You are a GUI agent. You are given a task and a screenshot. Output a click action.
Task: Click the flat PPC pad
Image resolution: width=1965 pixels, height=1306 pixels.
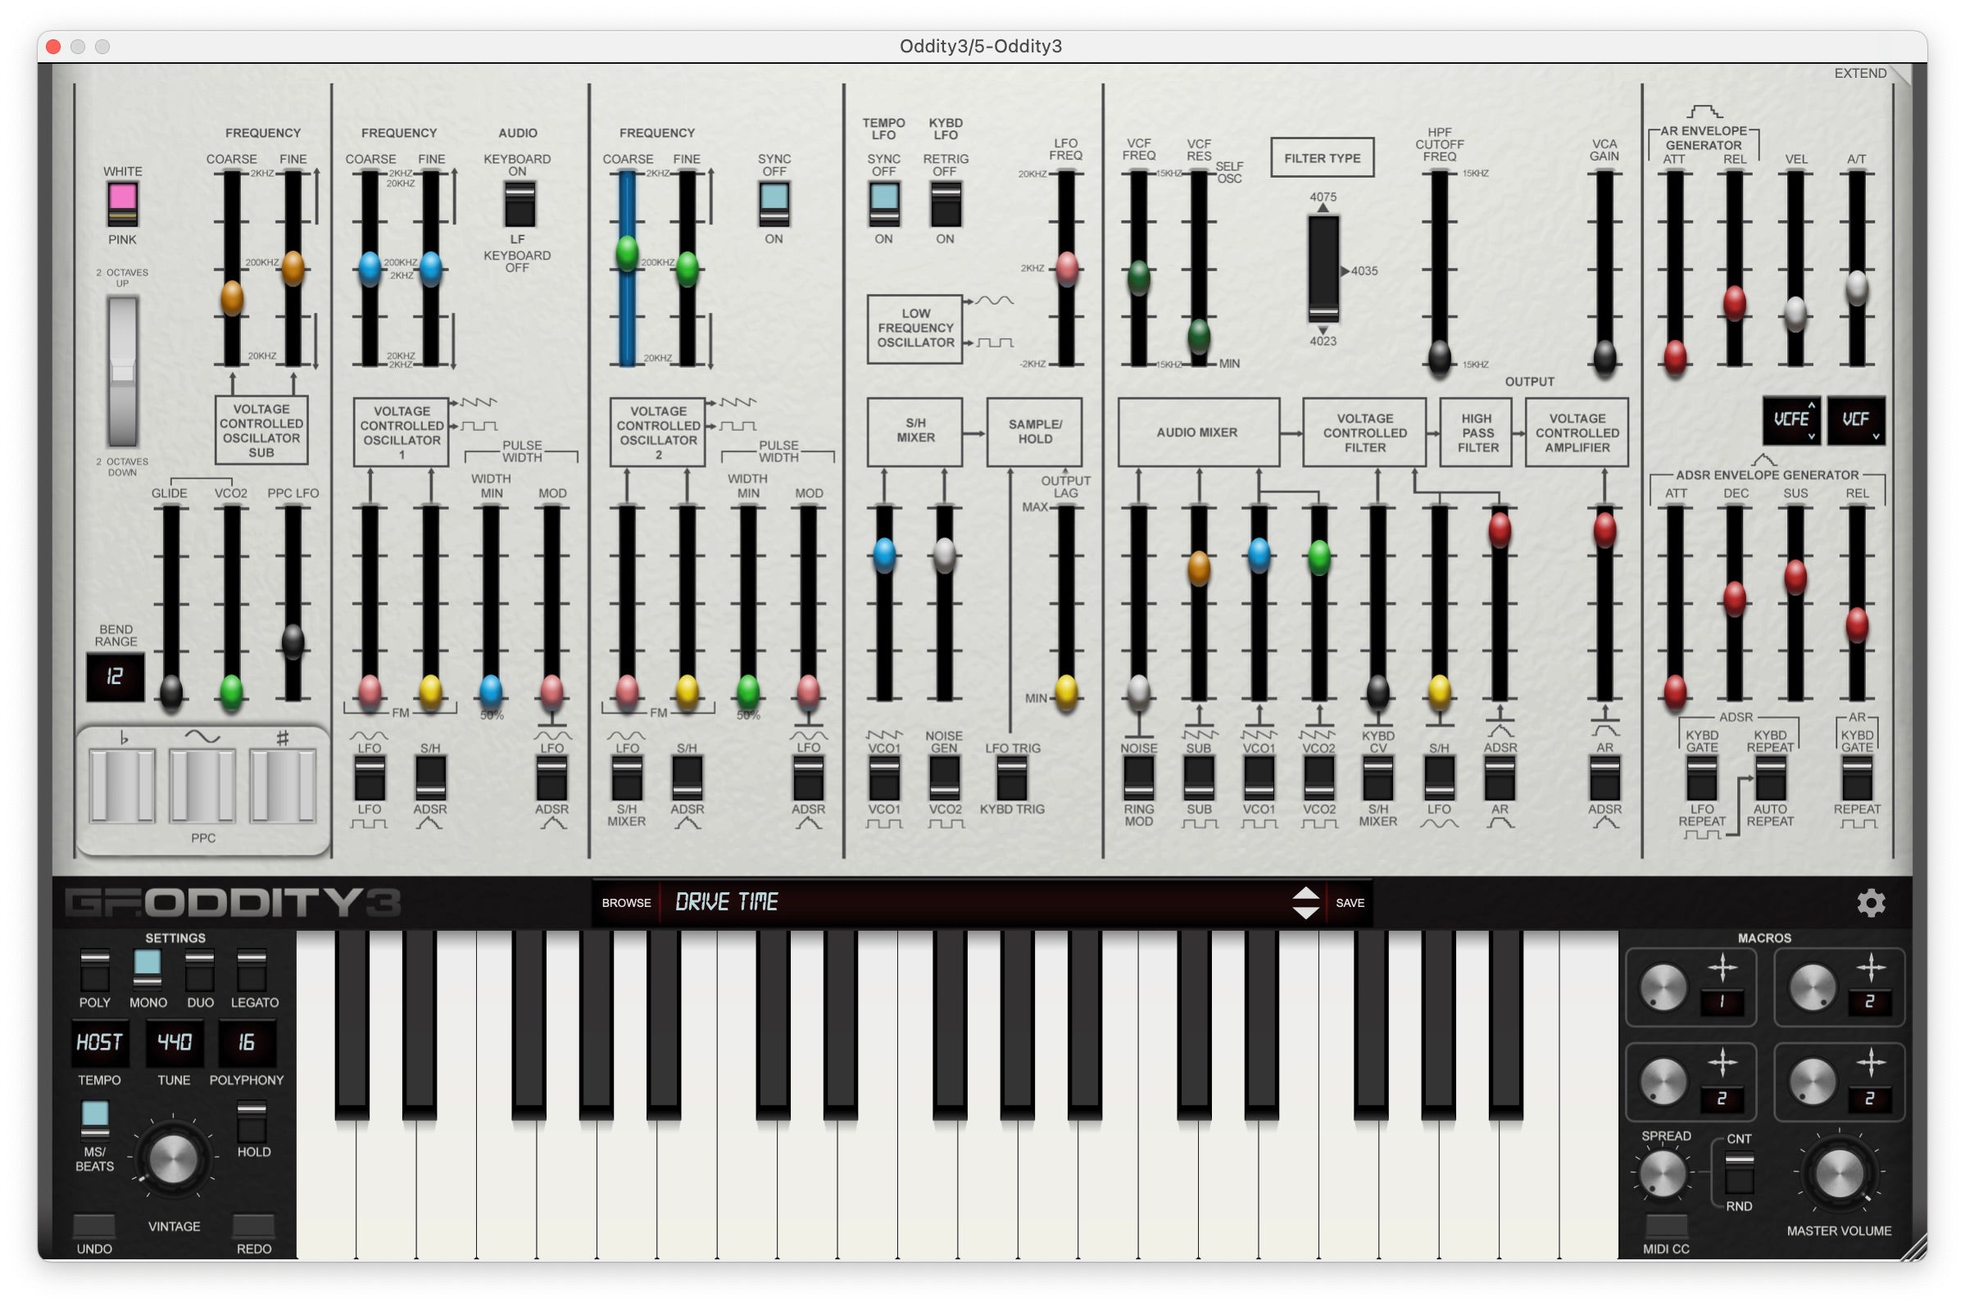point(121,786)
